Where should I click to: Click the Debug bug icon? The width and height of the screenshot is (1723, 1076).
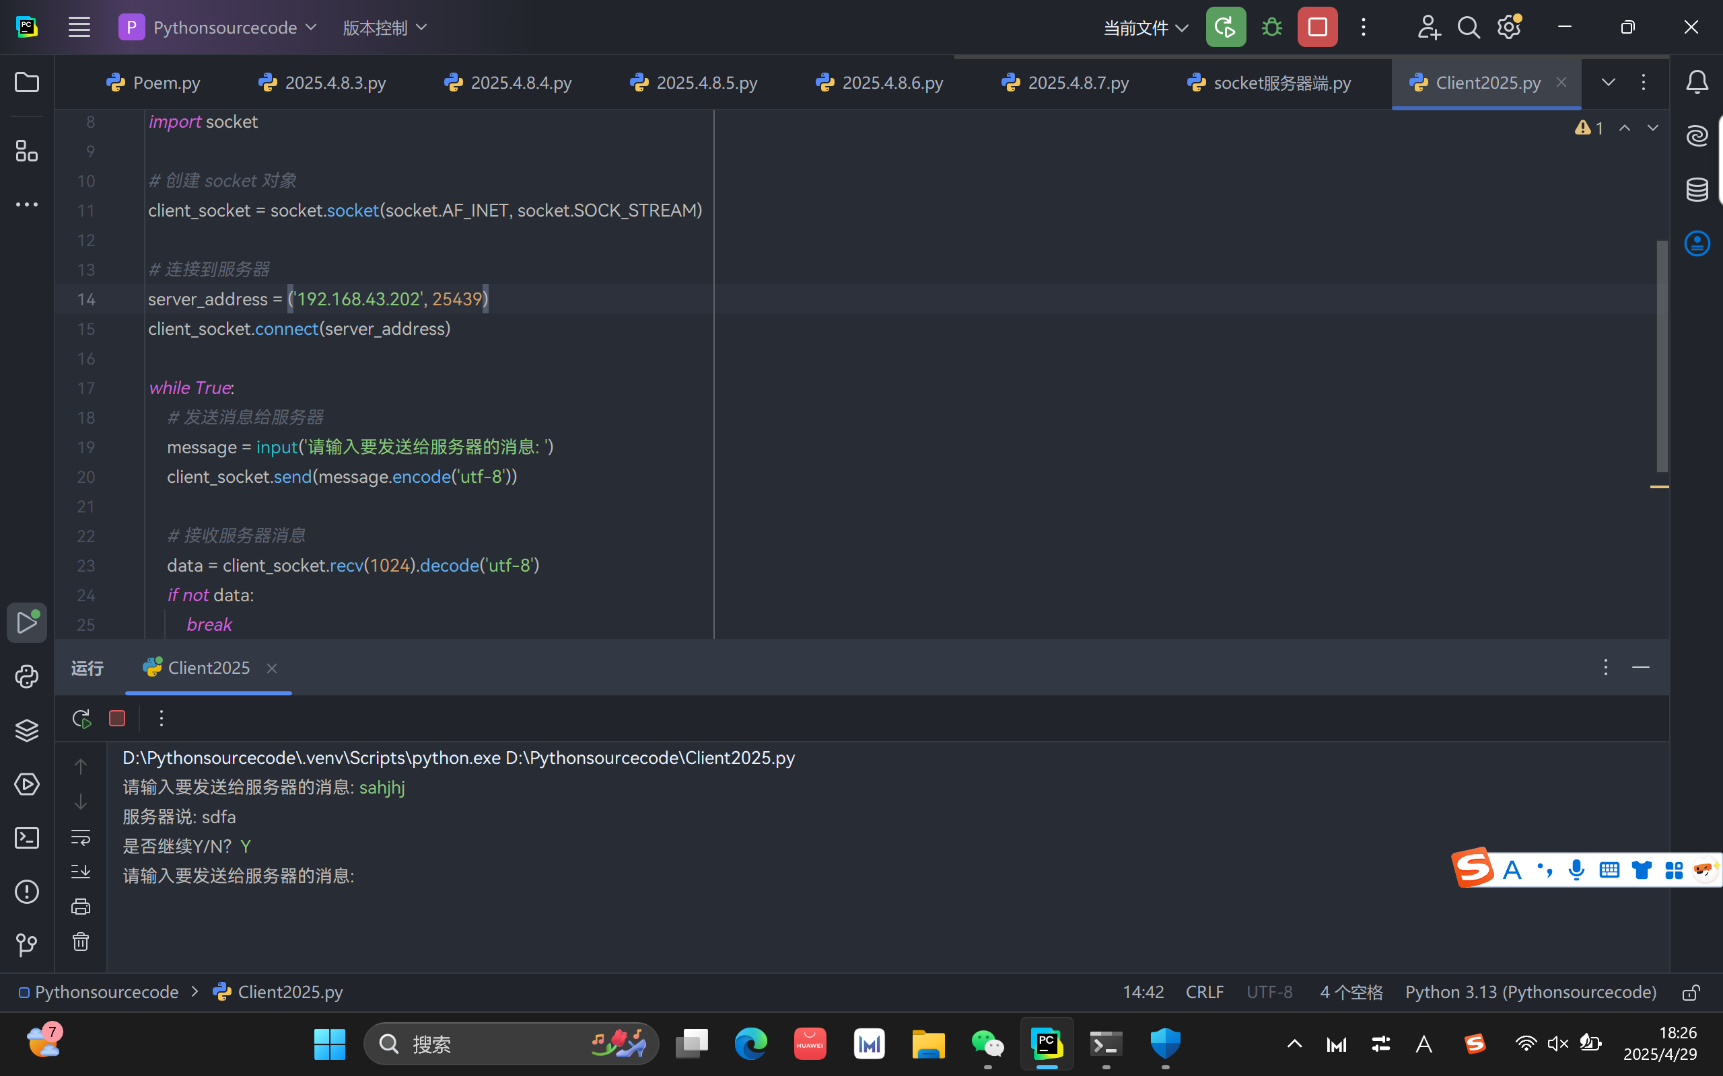[x=1271, y=28]
